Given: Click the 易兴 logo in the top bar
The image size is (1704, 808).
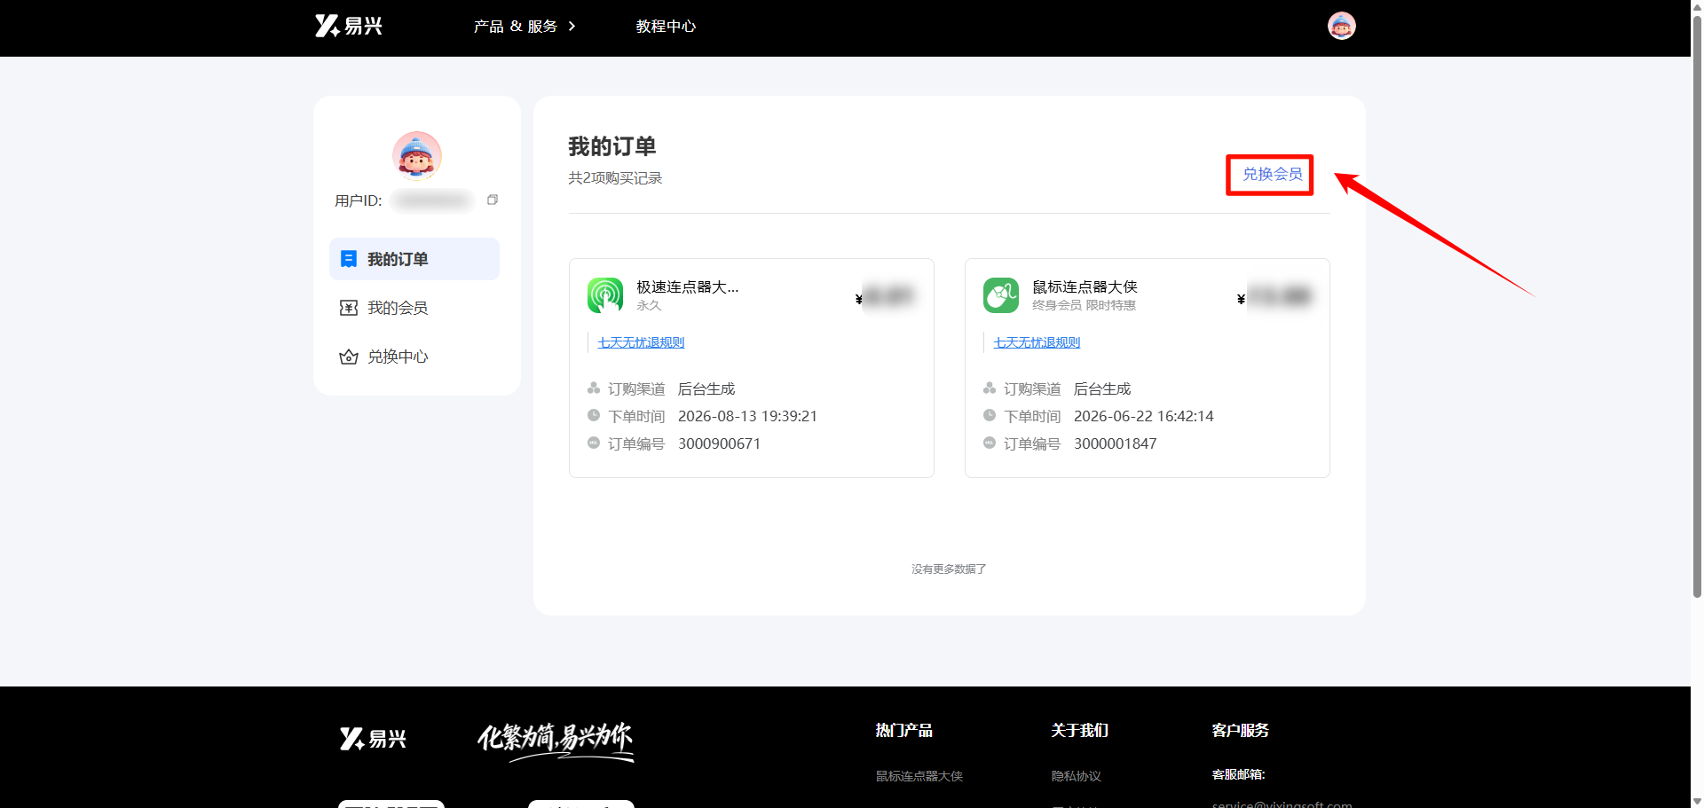Looking at the screenshot, I should [349, 26].
